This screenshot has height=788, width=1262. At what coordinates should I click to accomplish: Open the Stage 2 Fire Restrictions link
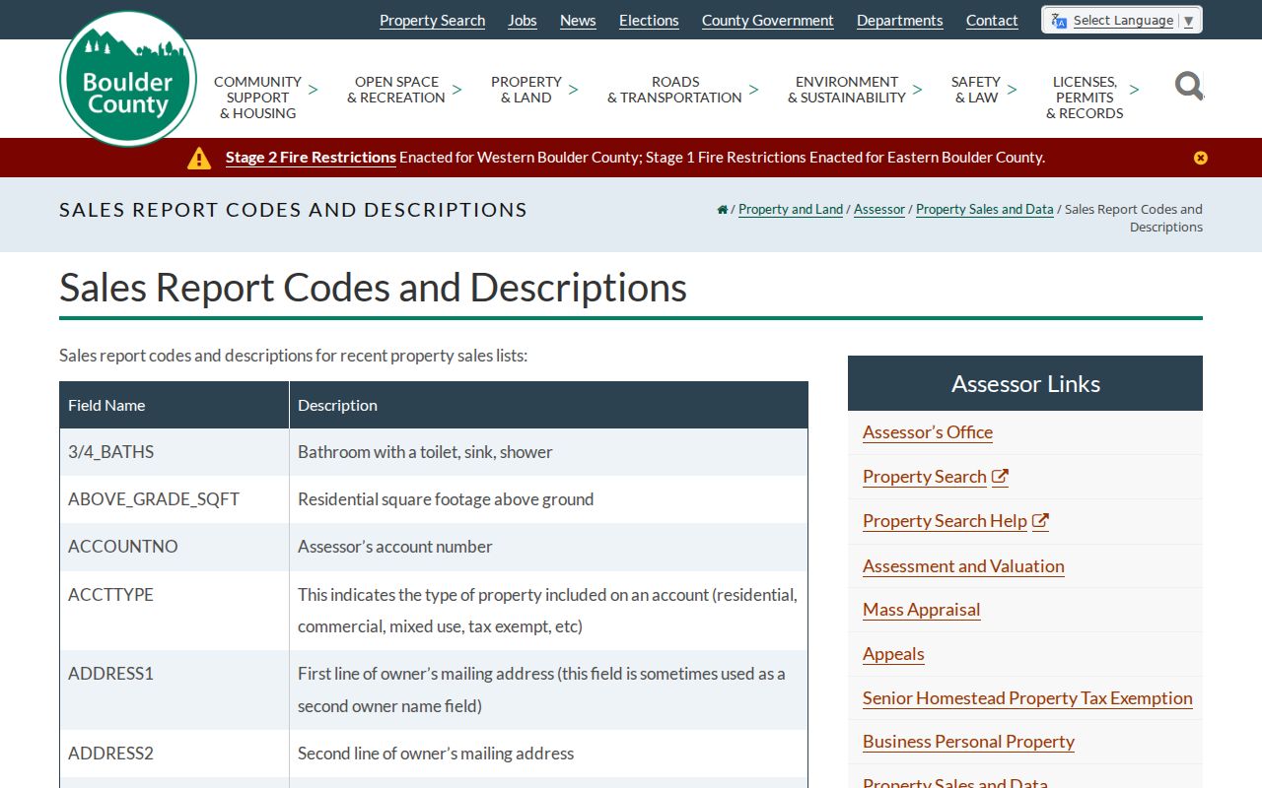tap(311, 158)
